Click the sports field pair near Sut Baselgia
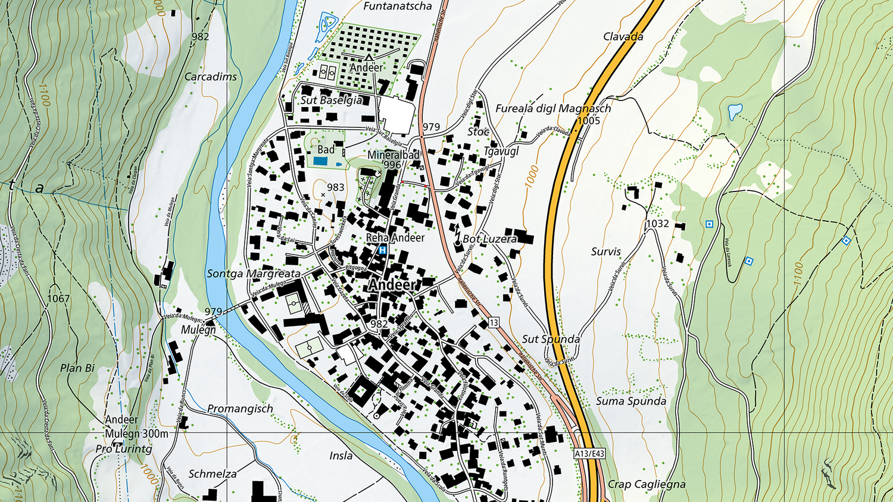Image resolution: width=893 pixels, height=502 pixels. (327, 73)
